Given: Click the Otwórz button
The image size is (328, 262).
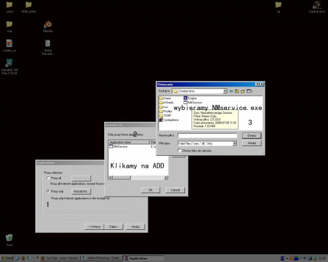Looking at the screenshot, I should (252, 136).
